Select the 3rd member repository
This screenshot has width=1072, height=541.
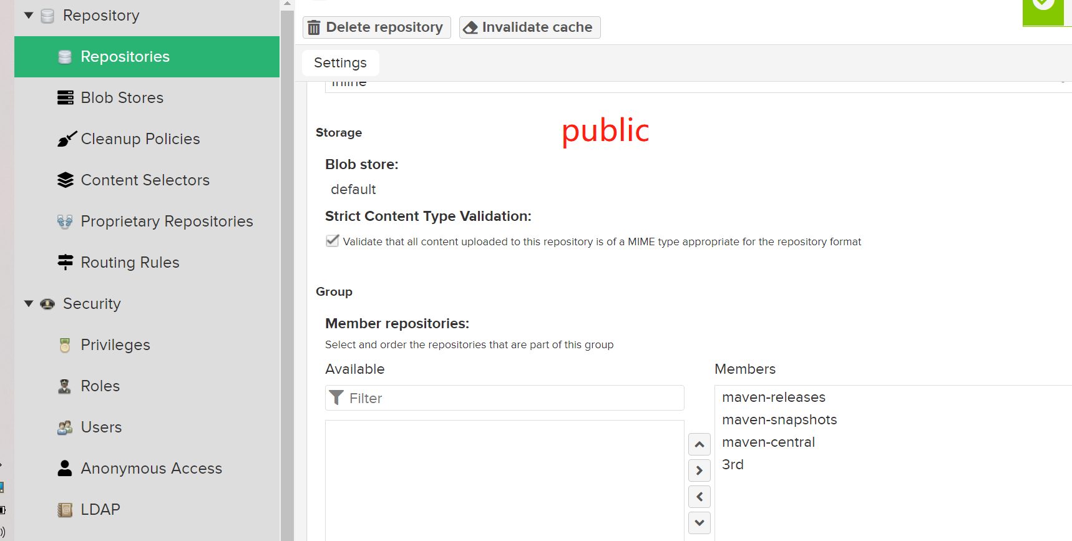[733, 465]
